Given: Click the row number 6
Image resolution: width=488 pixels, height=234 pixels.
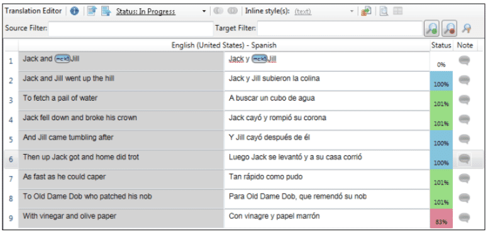Looking at the screenshot, I should tap(11, 159).
